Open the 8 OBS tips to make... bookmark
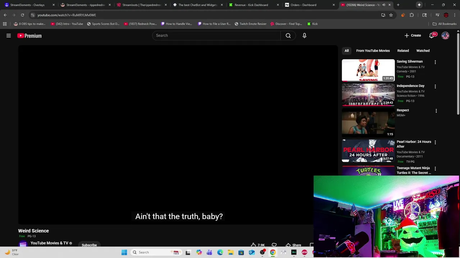This screenshot has width=460, height=258. click(29, 24)
